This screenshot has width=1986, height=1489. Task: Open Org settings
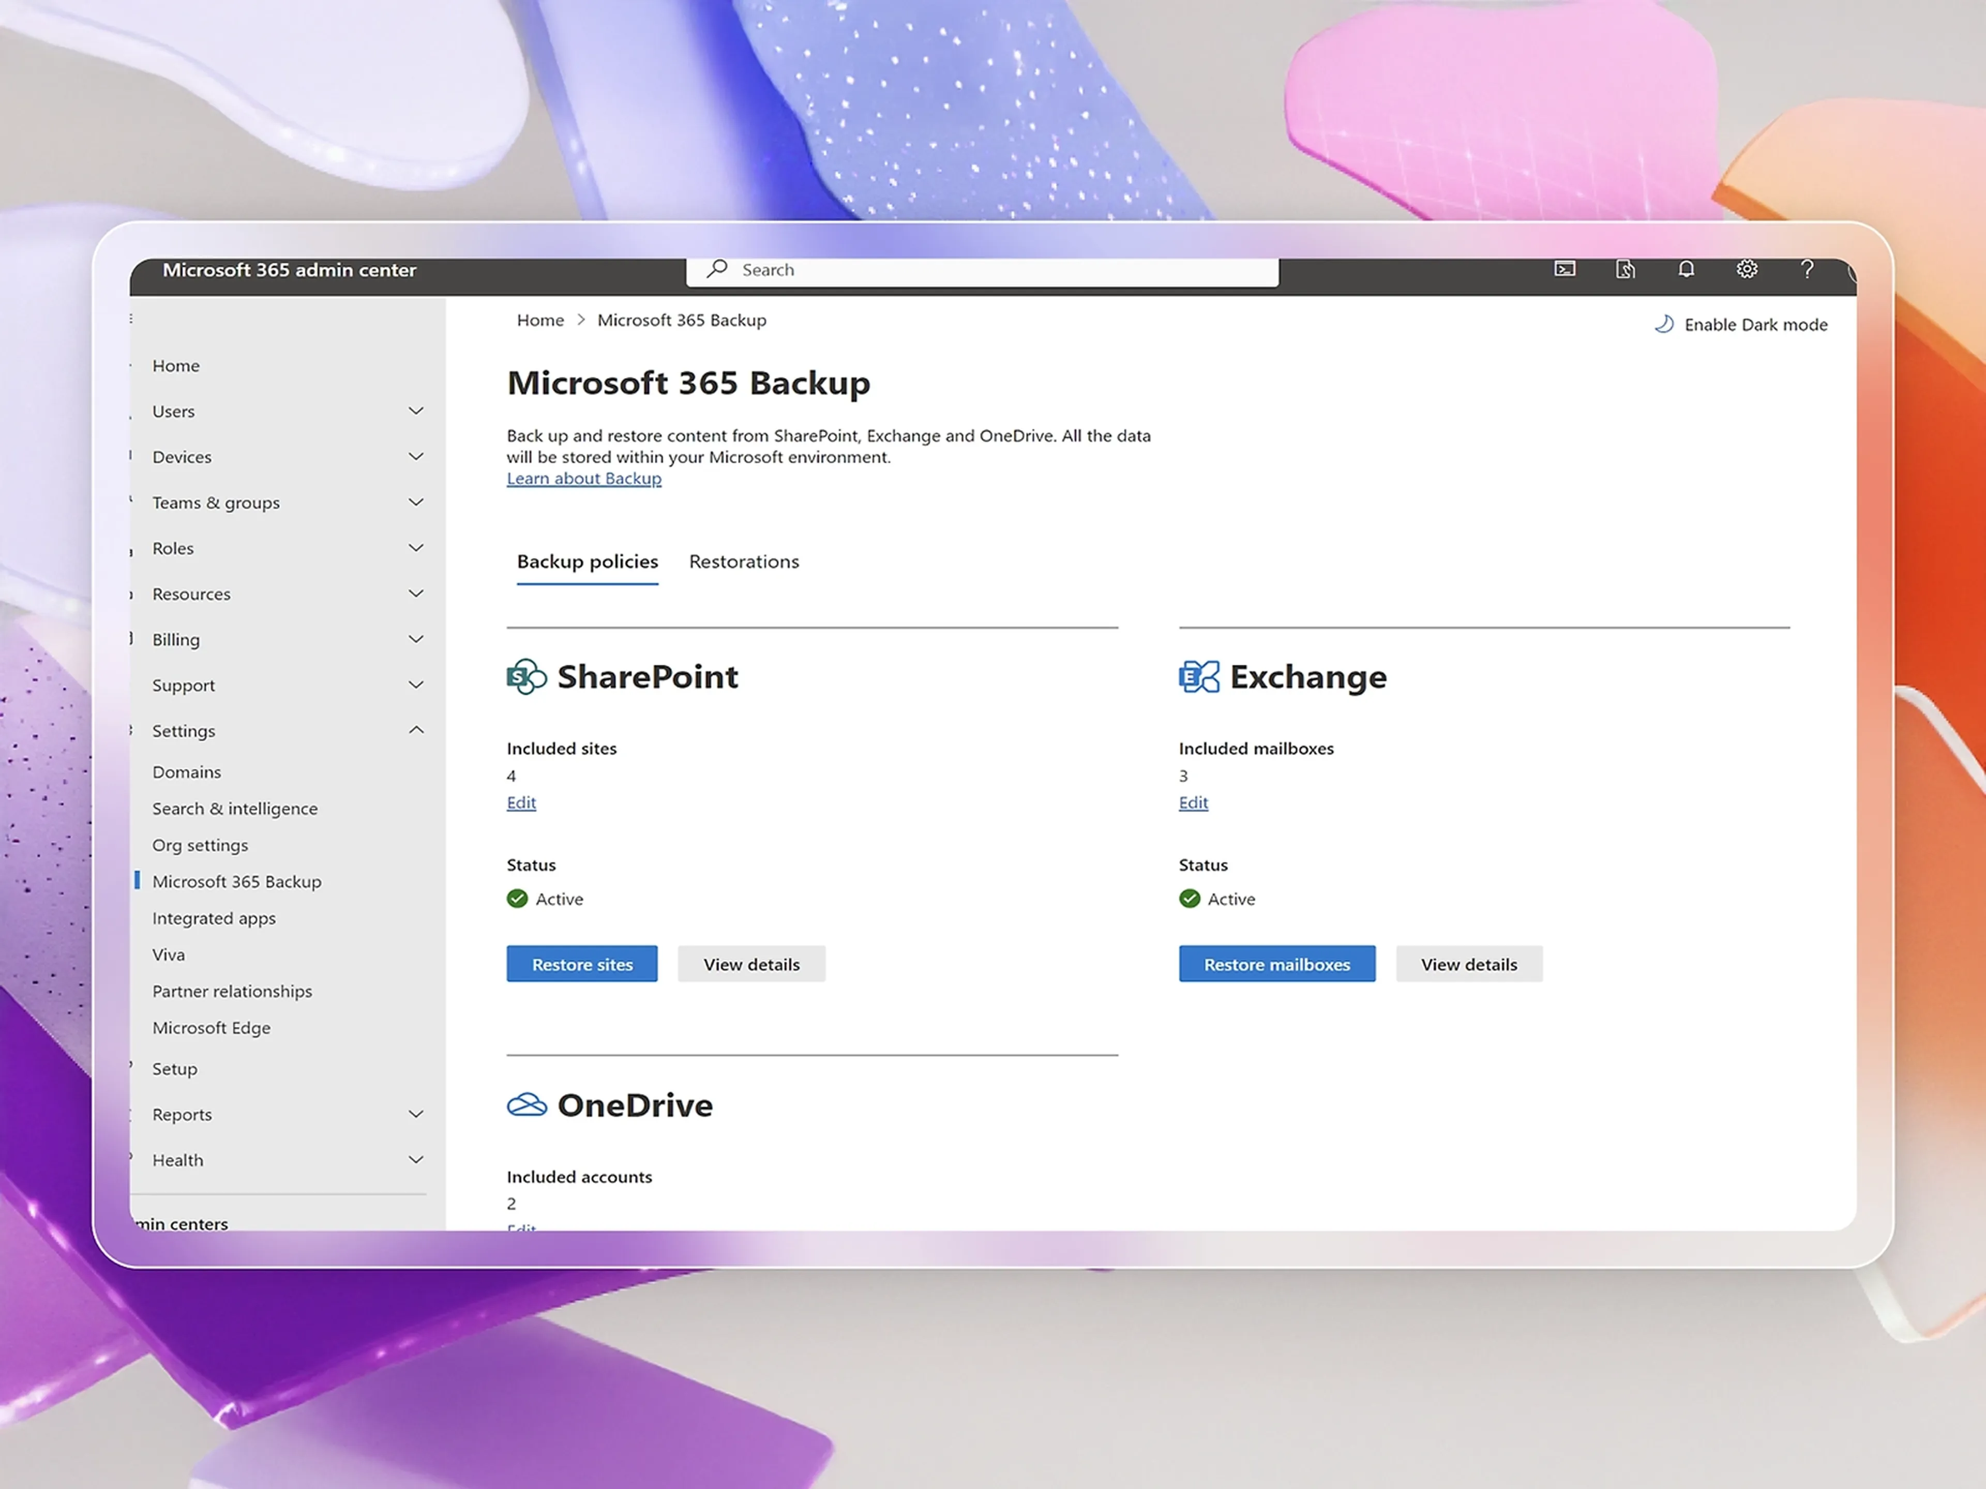(x=200, y=845)
